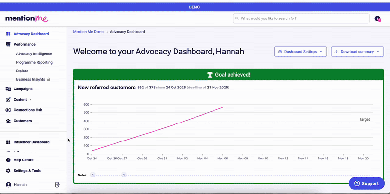This screenshot has height=194, width=390.
Task: Click the Advocacy Dashboard grid icon
Action: 8,34
